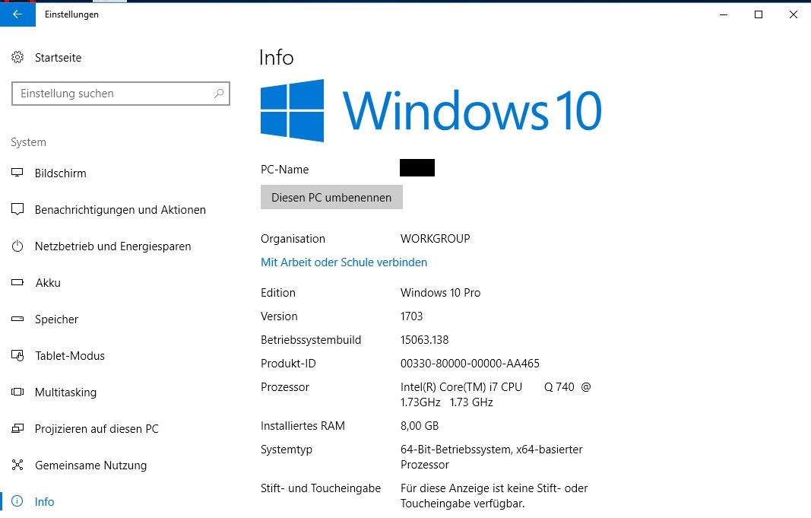Click the Stift- und Toucheingabe label
Viewport: 811px width, 518px height.
(x=321, y=488)
